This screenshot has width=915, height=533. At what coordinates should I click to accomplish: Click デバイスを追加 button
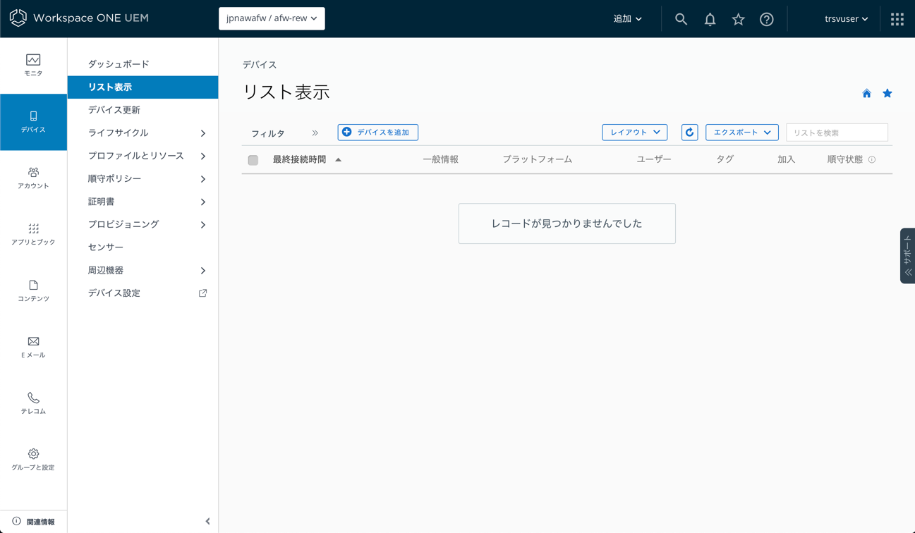[377, 132]
